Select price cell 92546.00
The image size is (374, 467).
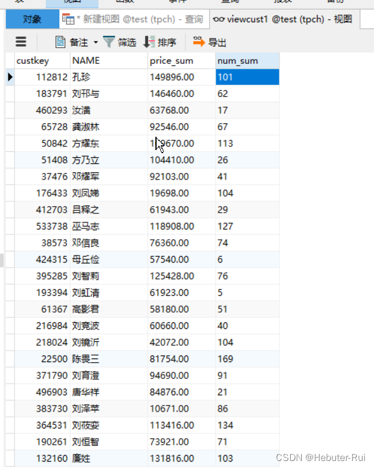182,127
